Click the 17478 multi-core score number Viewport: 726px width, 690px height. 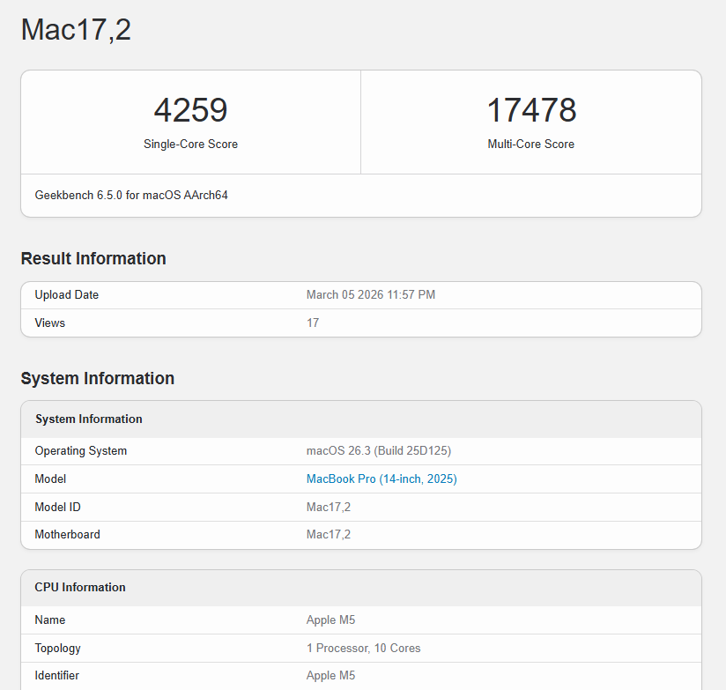(530, 110)
